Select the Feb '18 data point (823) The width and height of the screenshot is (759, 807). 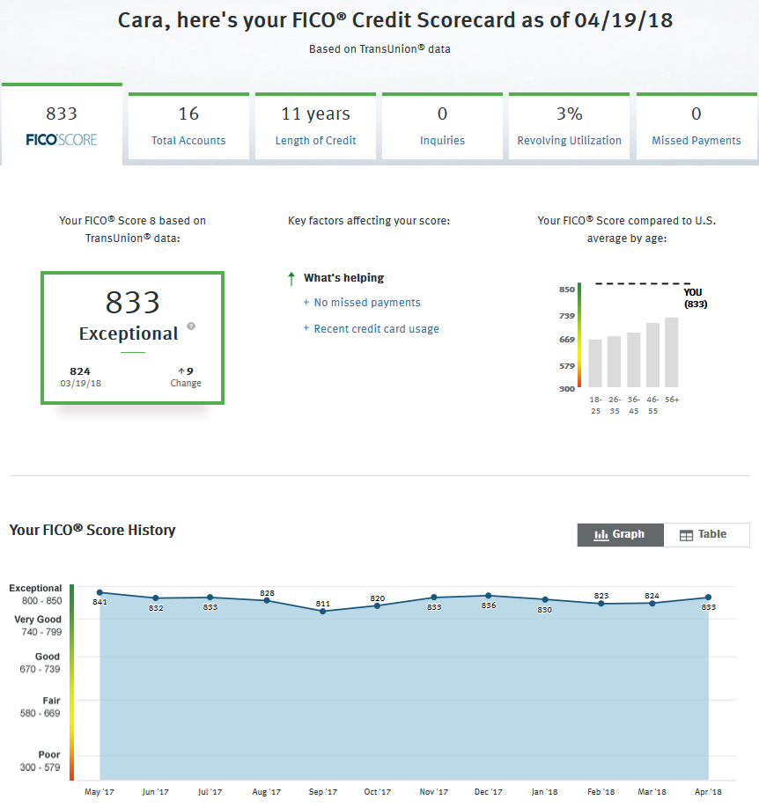coord(601,604)
